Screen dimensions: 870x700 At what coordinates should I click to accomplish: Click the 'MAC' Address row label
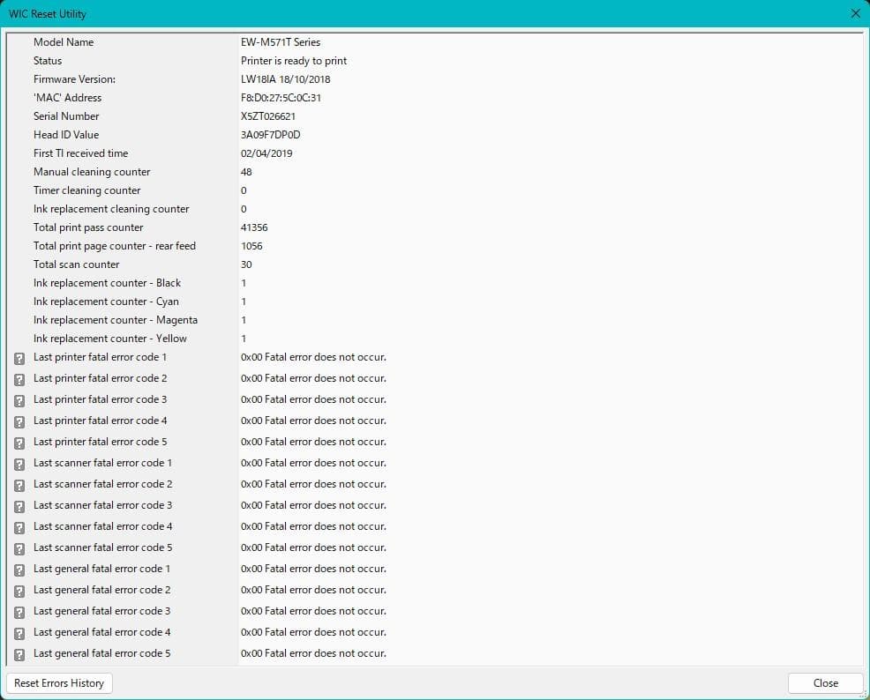click(67, 98)
